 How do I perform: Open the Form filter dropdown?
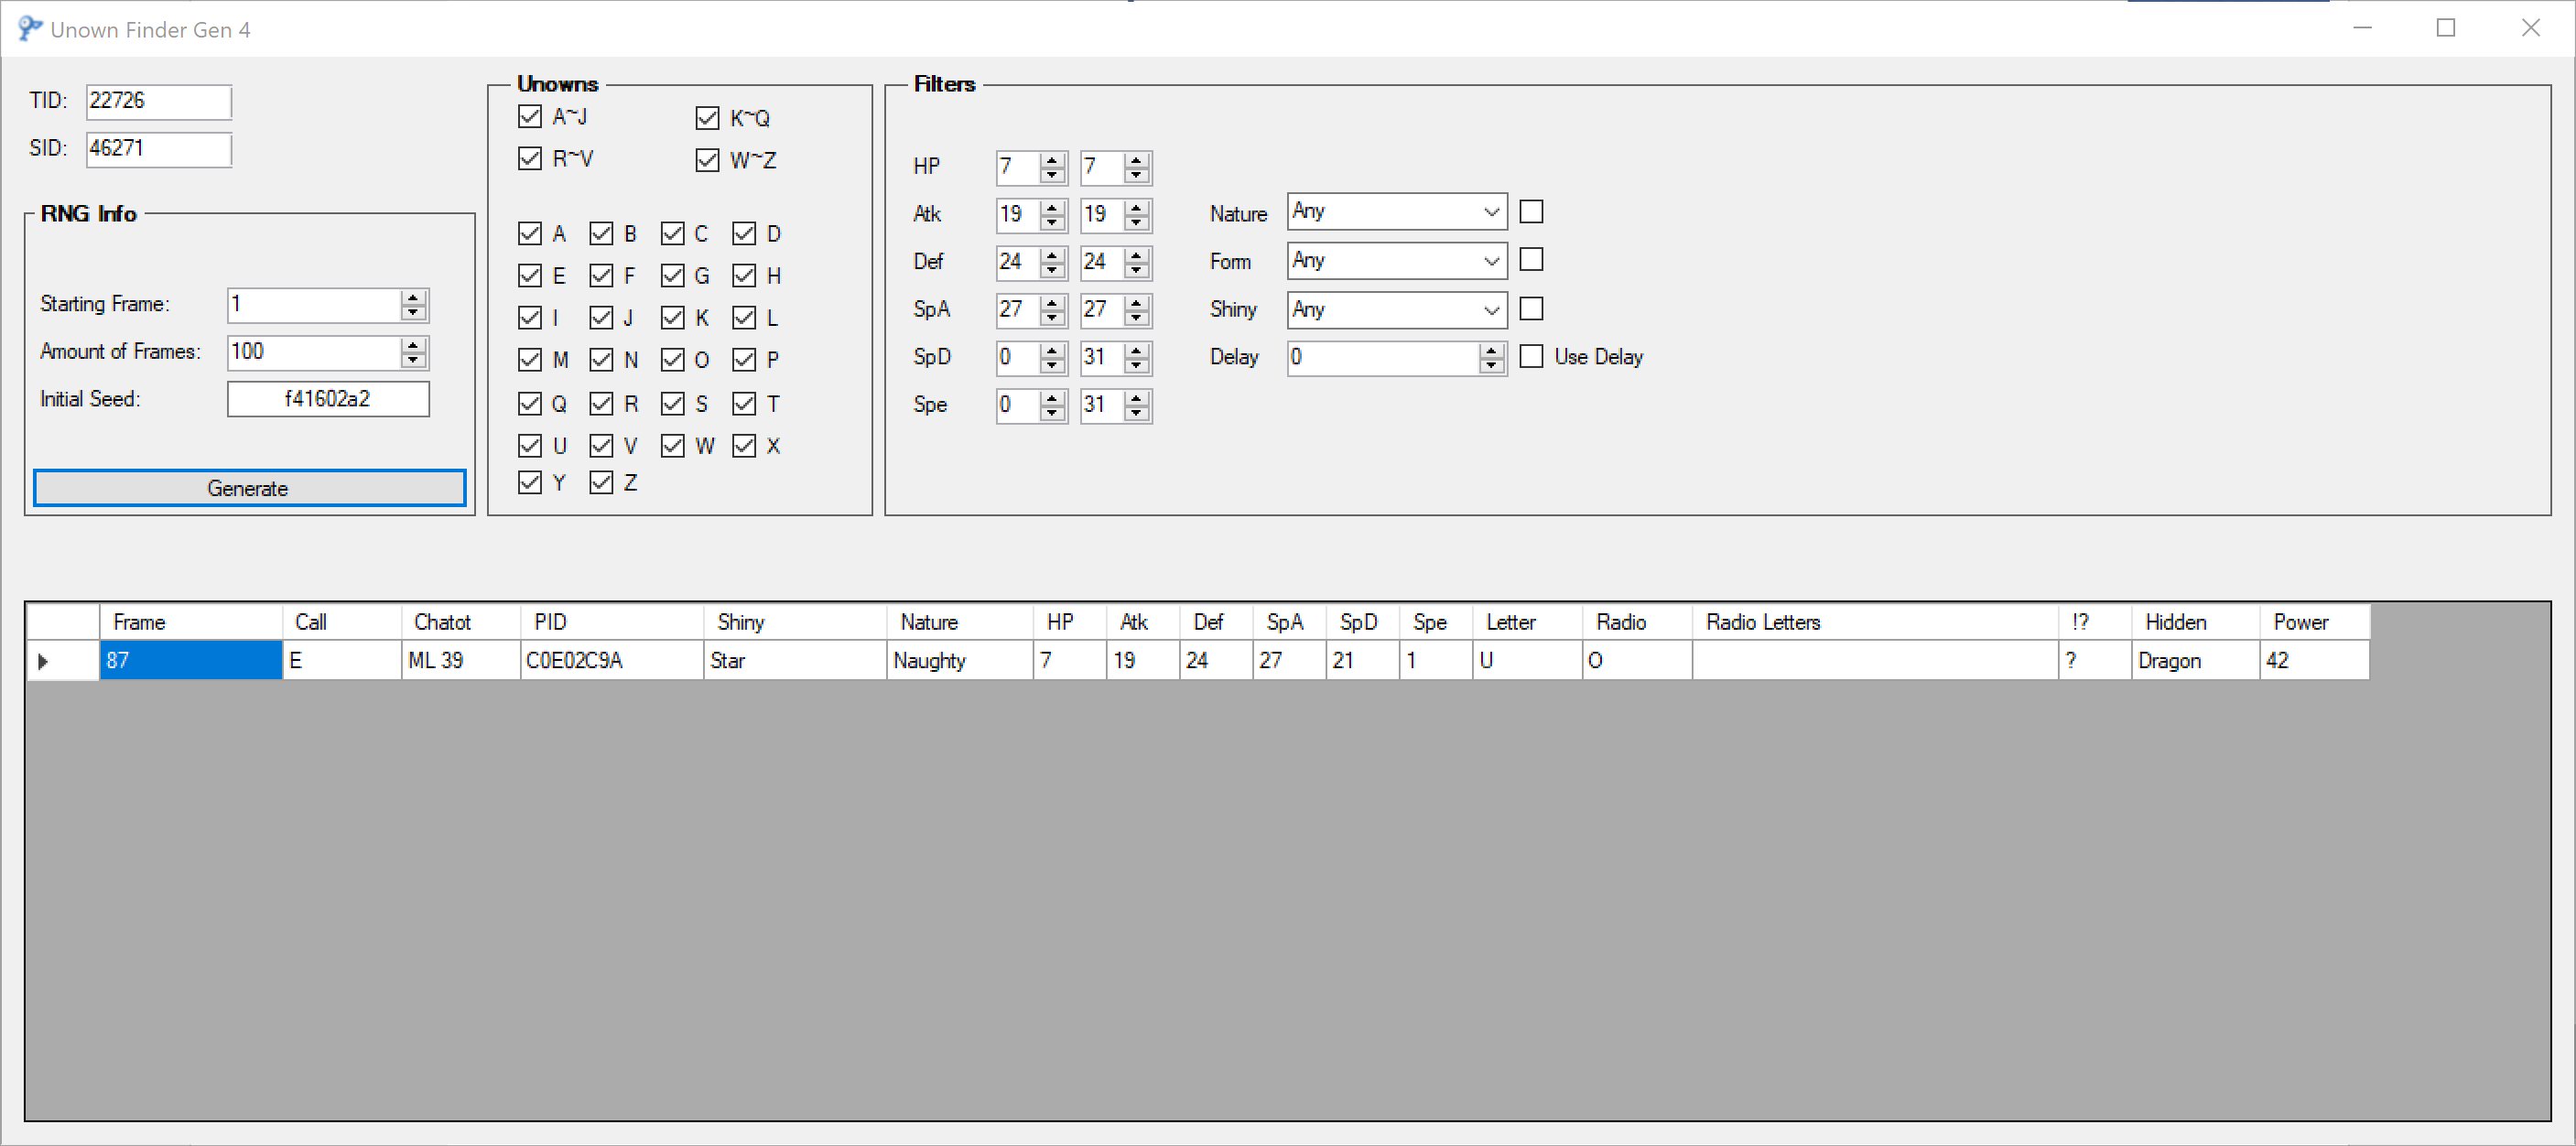coord(1397,261)
